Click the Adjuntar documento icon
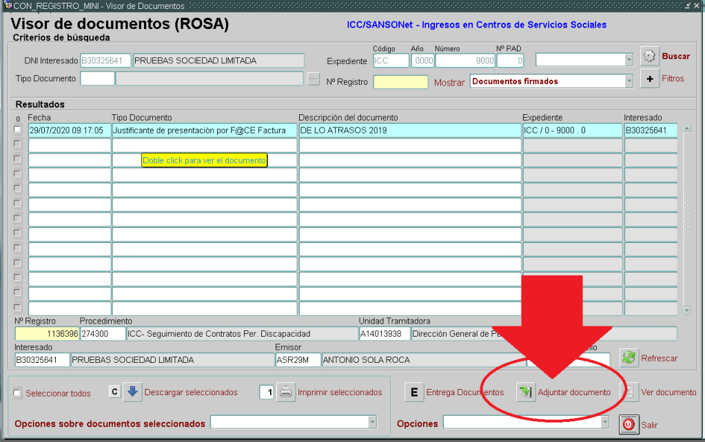 click(x=526, y=392)
